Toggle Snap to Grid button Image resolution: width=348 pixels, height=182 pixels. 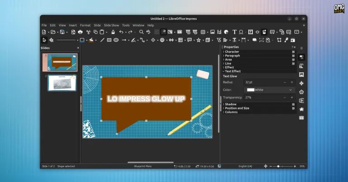(x=164, y=32)
